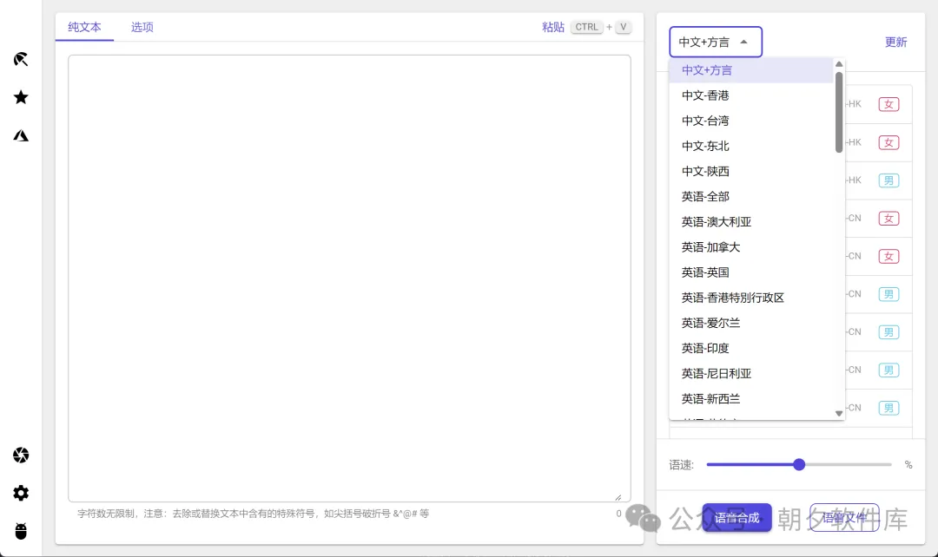Click the mountain icon in the left sidebar
938x557 pixels.
click(20, 134)
